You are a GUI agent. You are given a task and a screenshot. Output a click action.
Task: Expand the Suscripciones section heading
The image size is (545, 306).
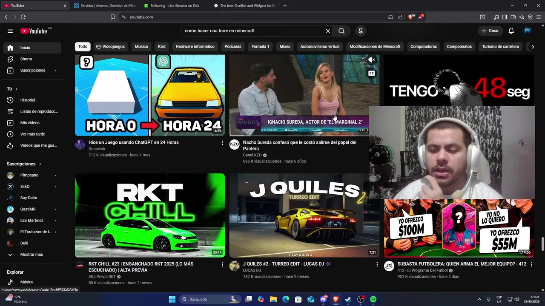[x=24, y=164]
